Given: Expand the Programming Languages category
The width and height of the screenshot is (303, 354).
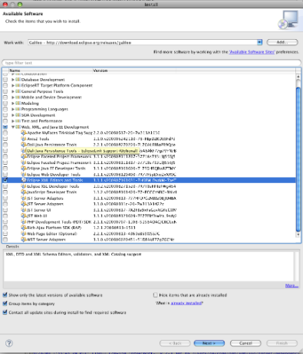Looking at the screenshot, I should 13,109.
